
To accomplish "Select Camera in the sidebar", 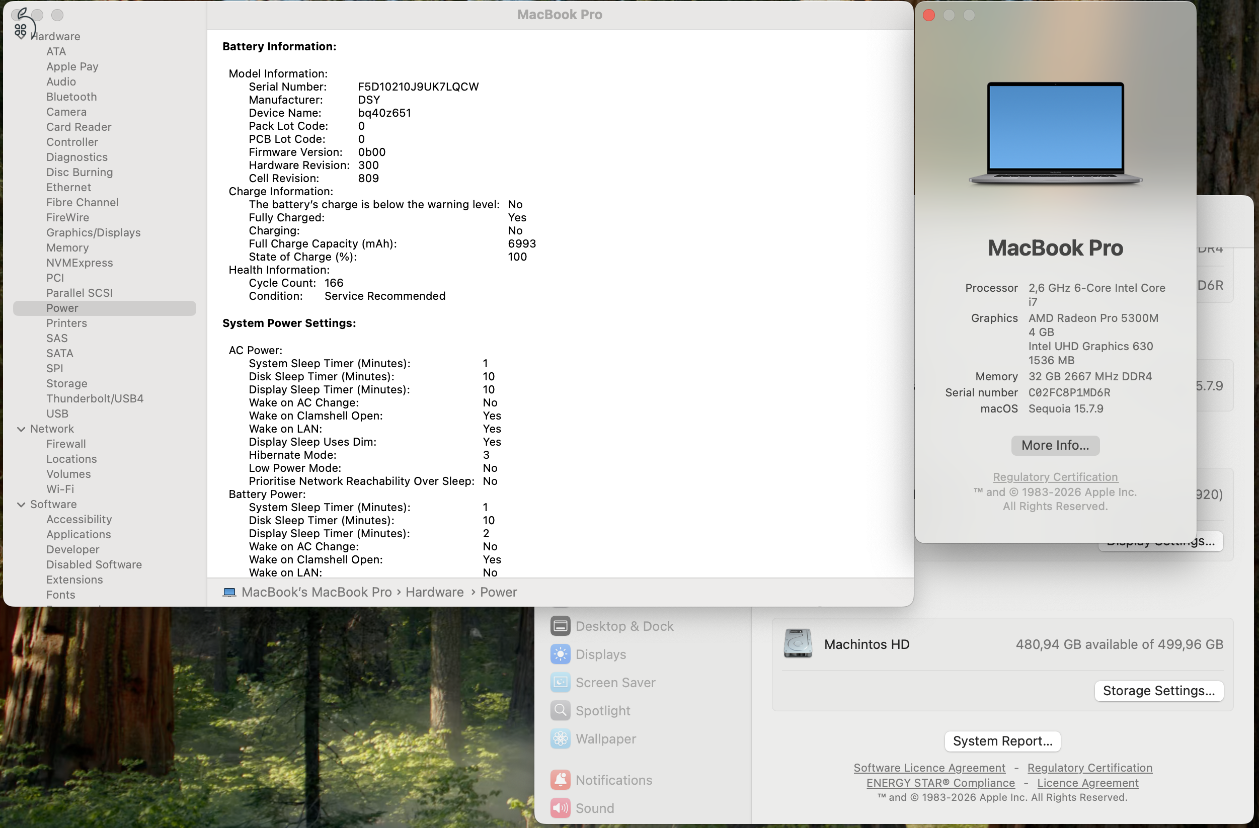I will tap(66, 112).
